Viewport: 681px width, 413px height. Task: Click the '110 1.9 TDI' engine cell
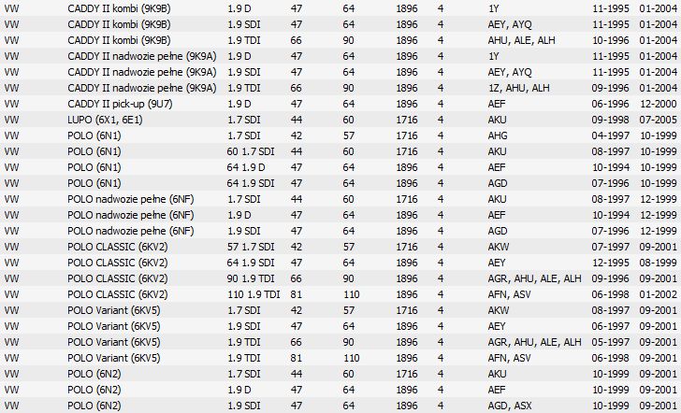pos(254,294)
